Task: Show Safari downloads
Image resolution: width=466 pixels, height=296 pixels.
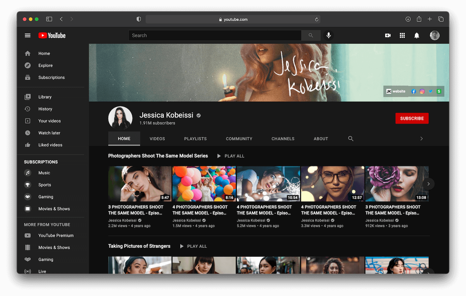Action: point(408,19)
